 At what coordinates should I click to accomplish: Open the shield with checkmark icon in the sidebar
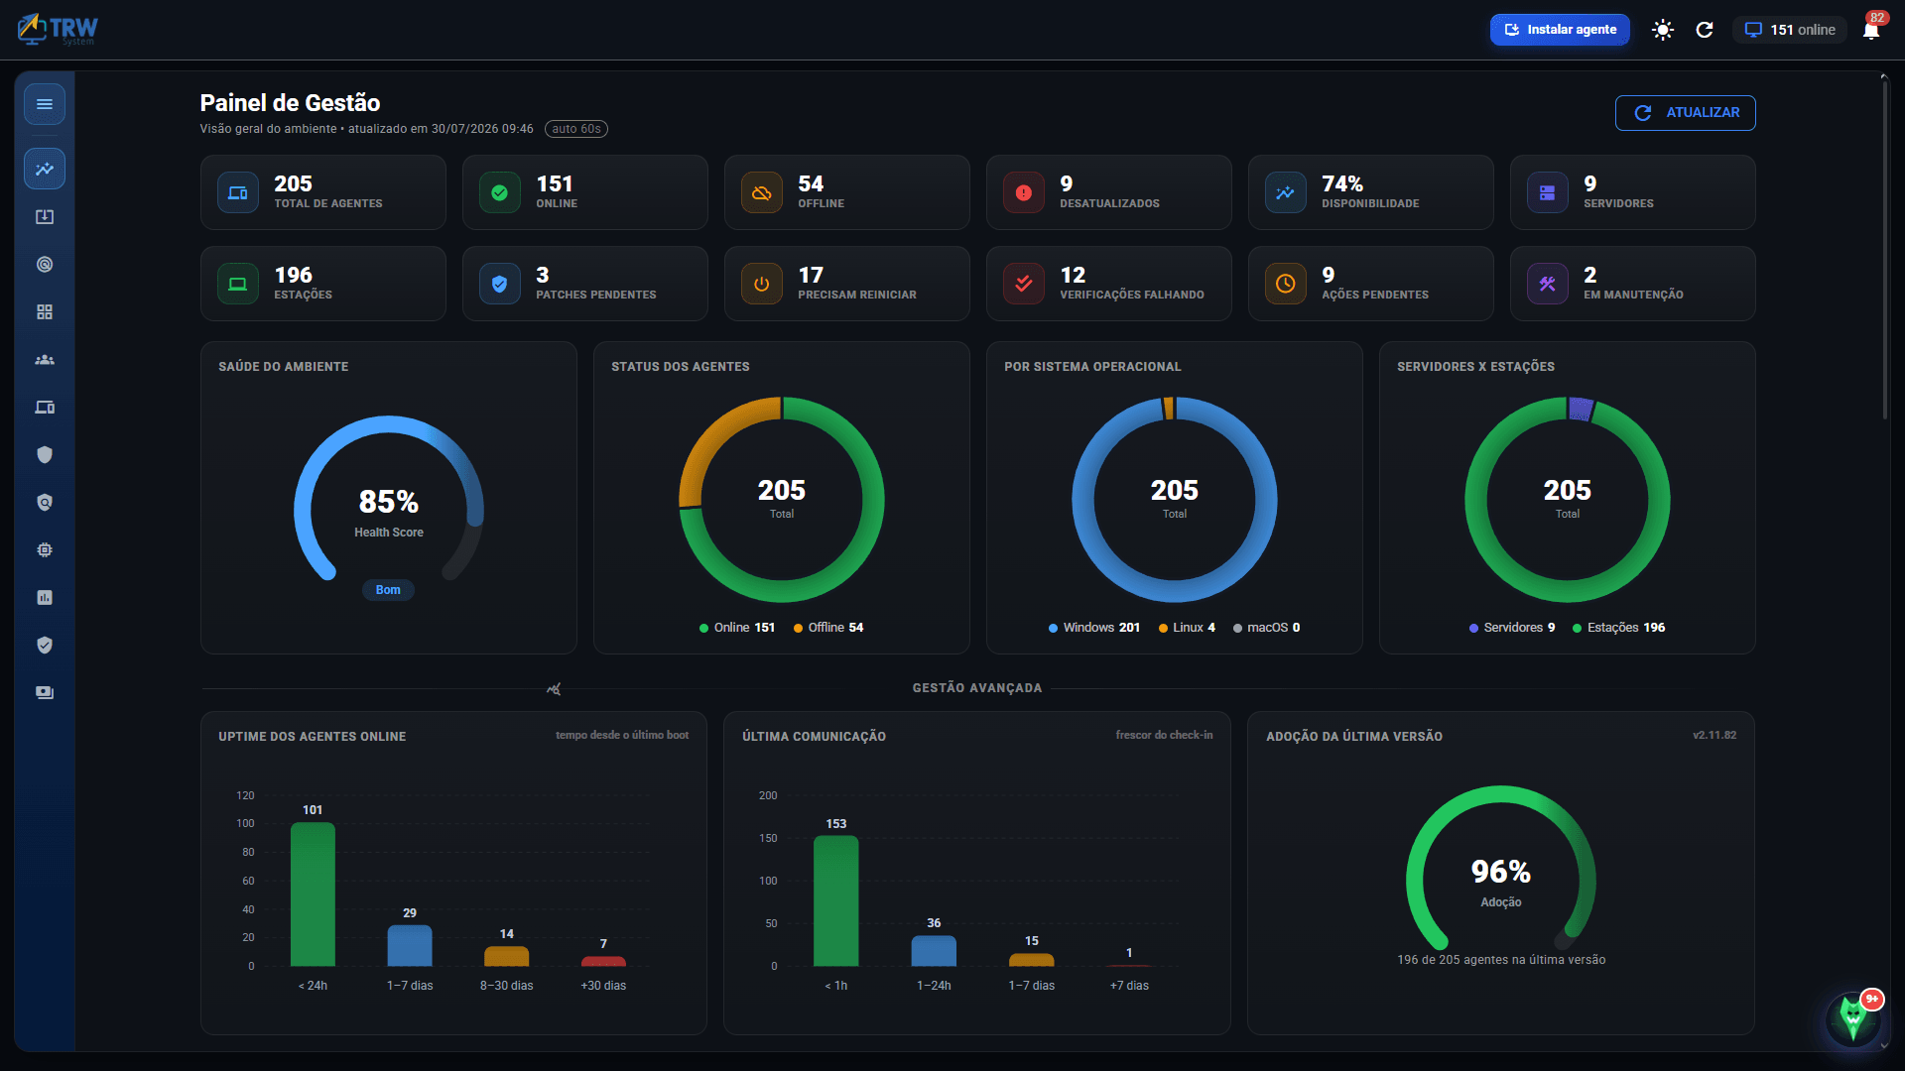tap(45, 645)
